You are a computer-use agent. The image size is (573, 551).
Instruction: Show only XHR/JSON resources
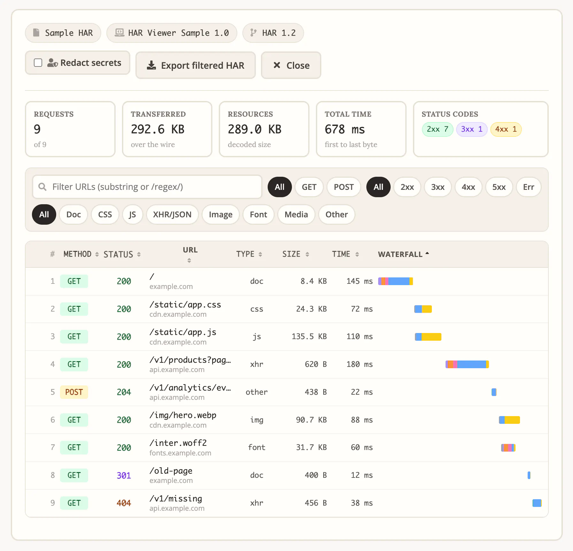click(x=172, y=214)
